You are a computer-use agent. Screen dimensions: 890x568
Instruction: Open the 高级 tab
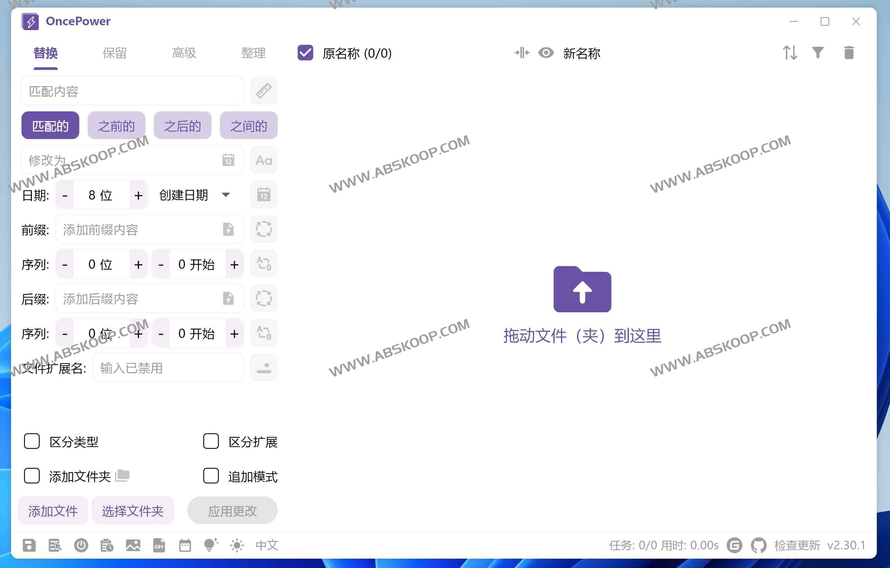point(184,53)
